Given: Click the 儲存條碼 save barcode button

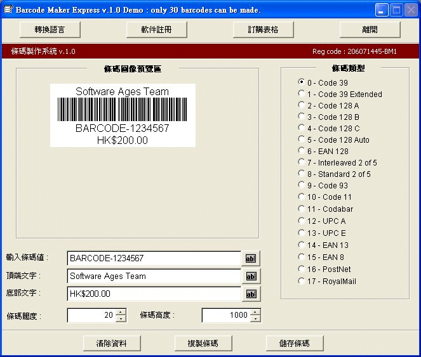Looking at the screenshot, I should coord(295,343).
